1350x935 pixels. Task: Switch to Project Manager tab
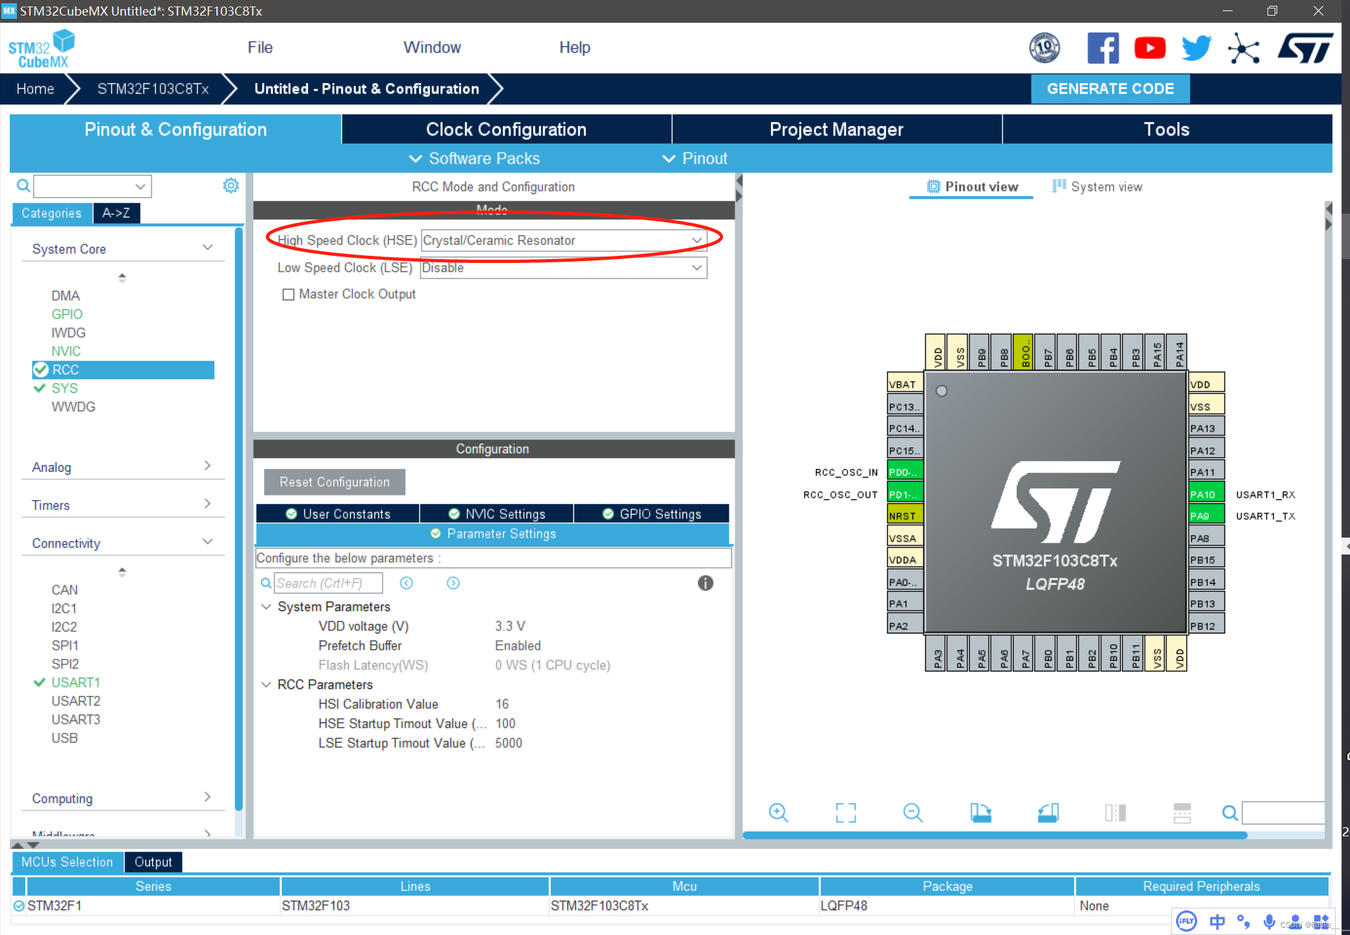[837, 129]
